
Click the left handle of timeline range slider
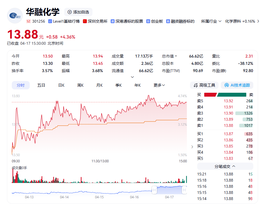[x=154, y=191]
